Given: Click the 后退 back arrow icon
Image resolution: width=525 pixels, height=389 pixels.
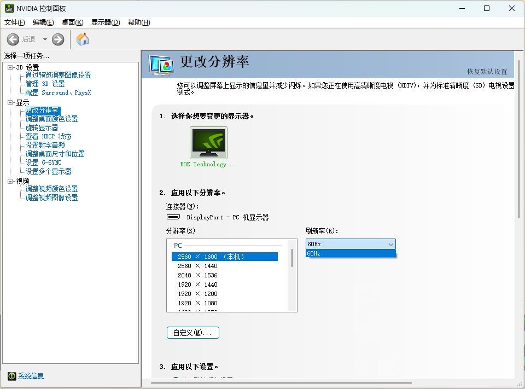Looking at the screenshot, I should (x=13, y=39).
